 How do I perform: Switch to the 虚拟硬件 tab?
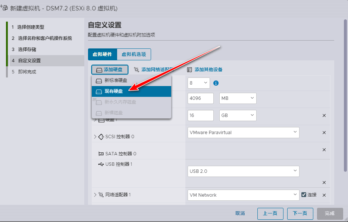coord(102,54)
